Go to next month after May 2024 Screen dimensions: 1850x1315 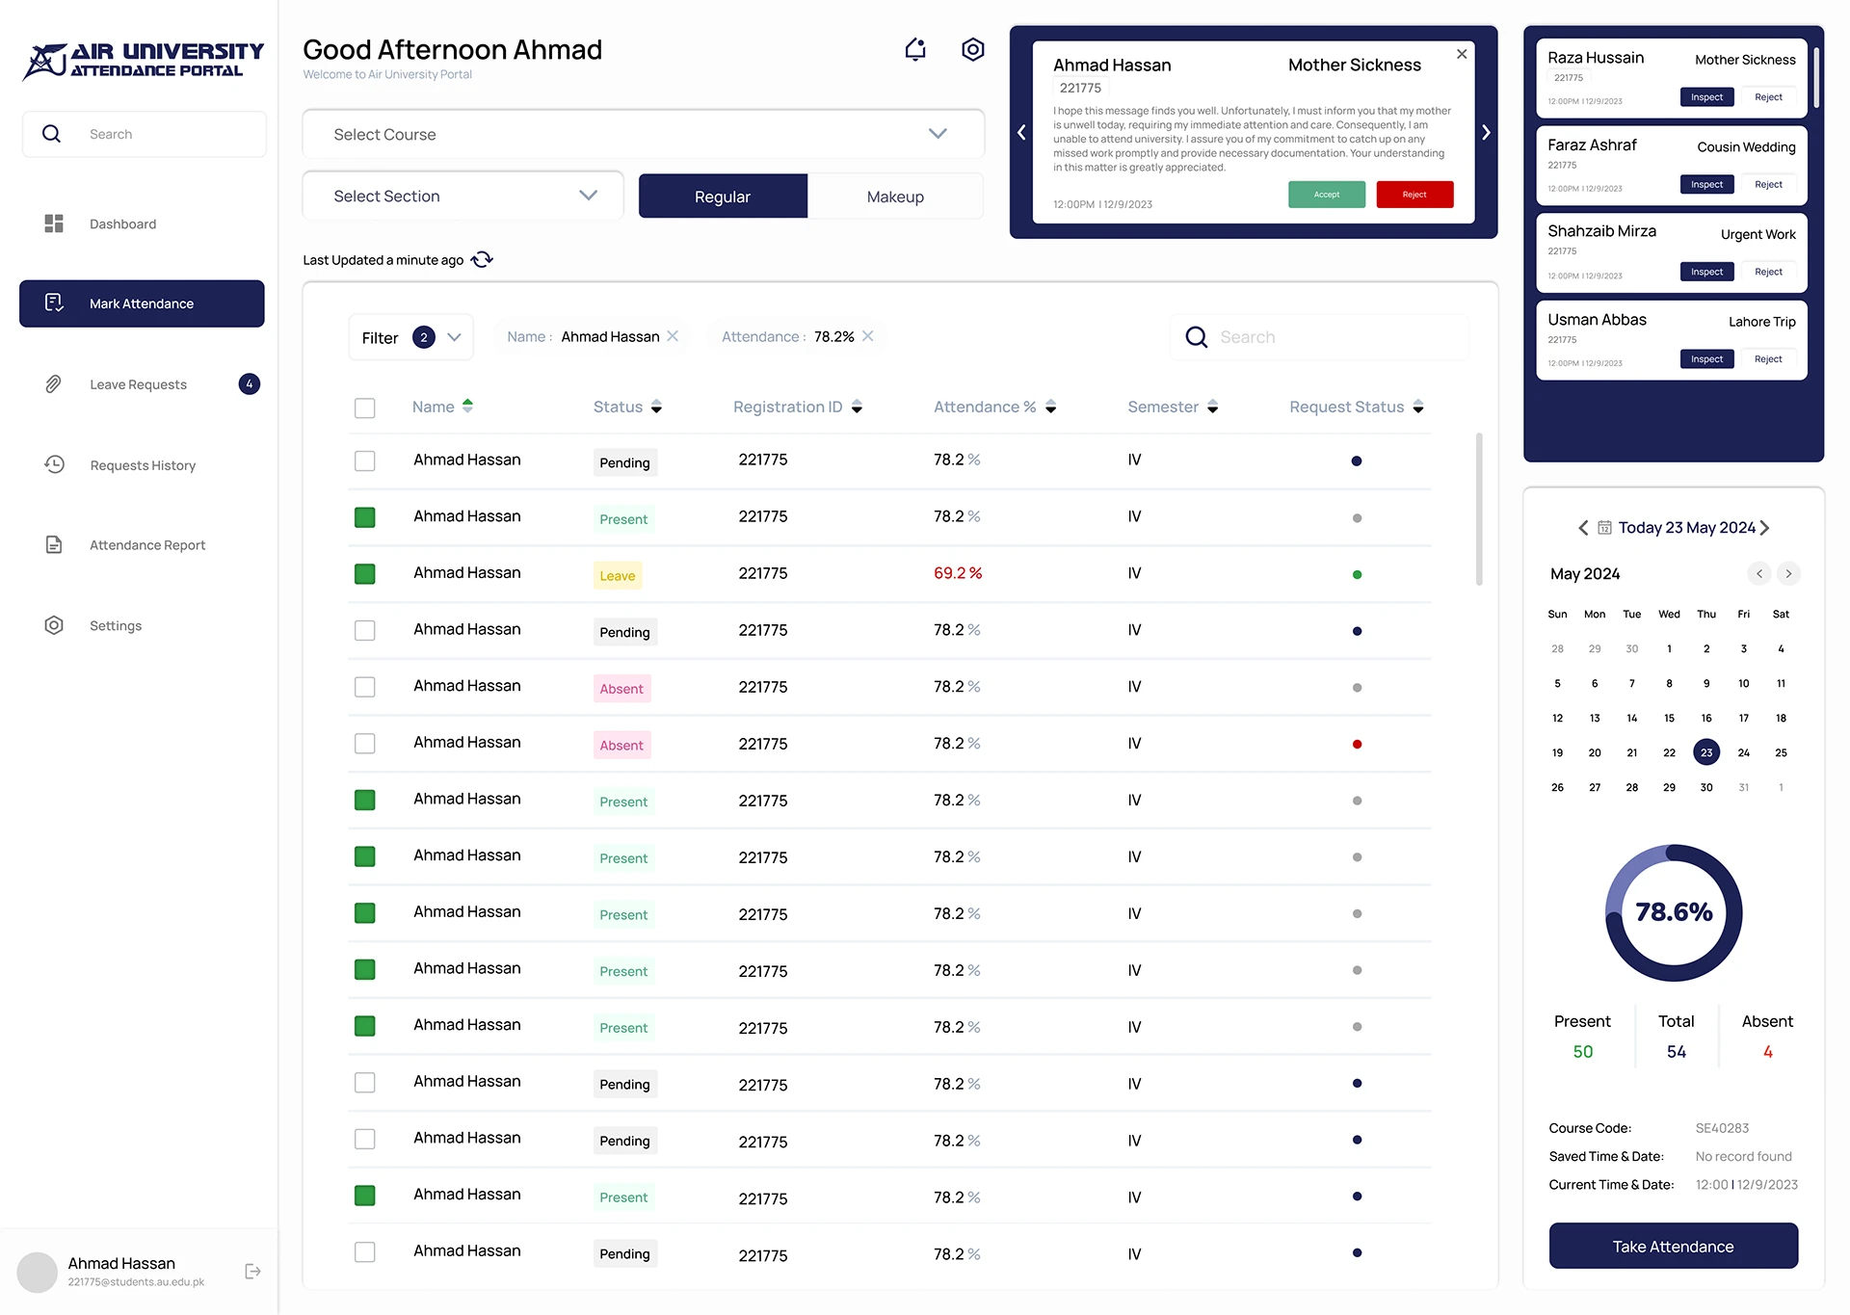[x=1788, y=573]
